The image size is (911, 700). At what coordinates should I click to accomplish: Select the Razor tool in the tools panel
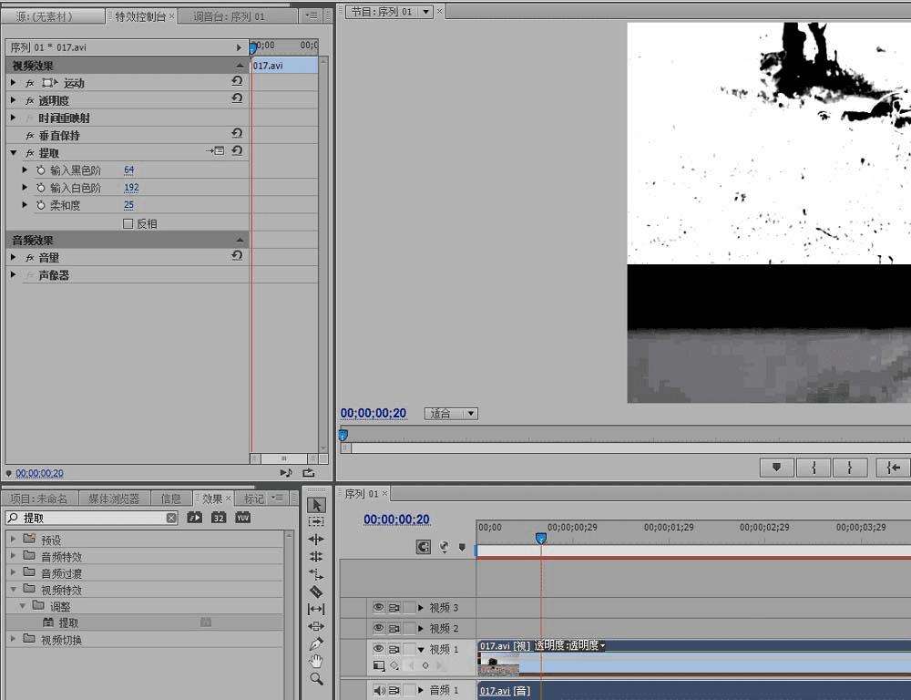[x=316, y=592]
